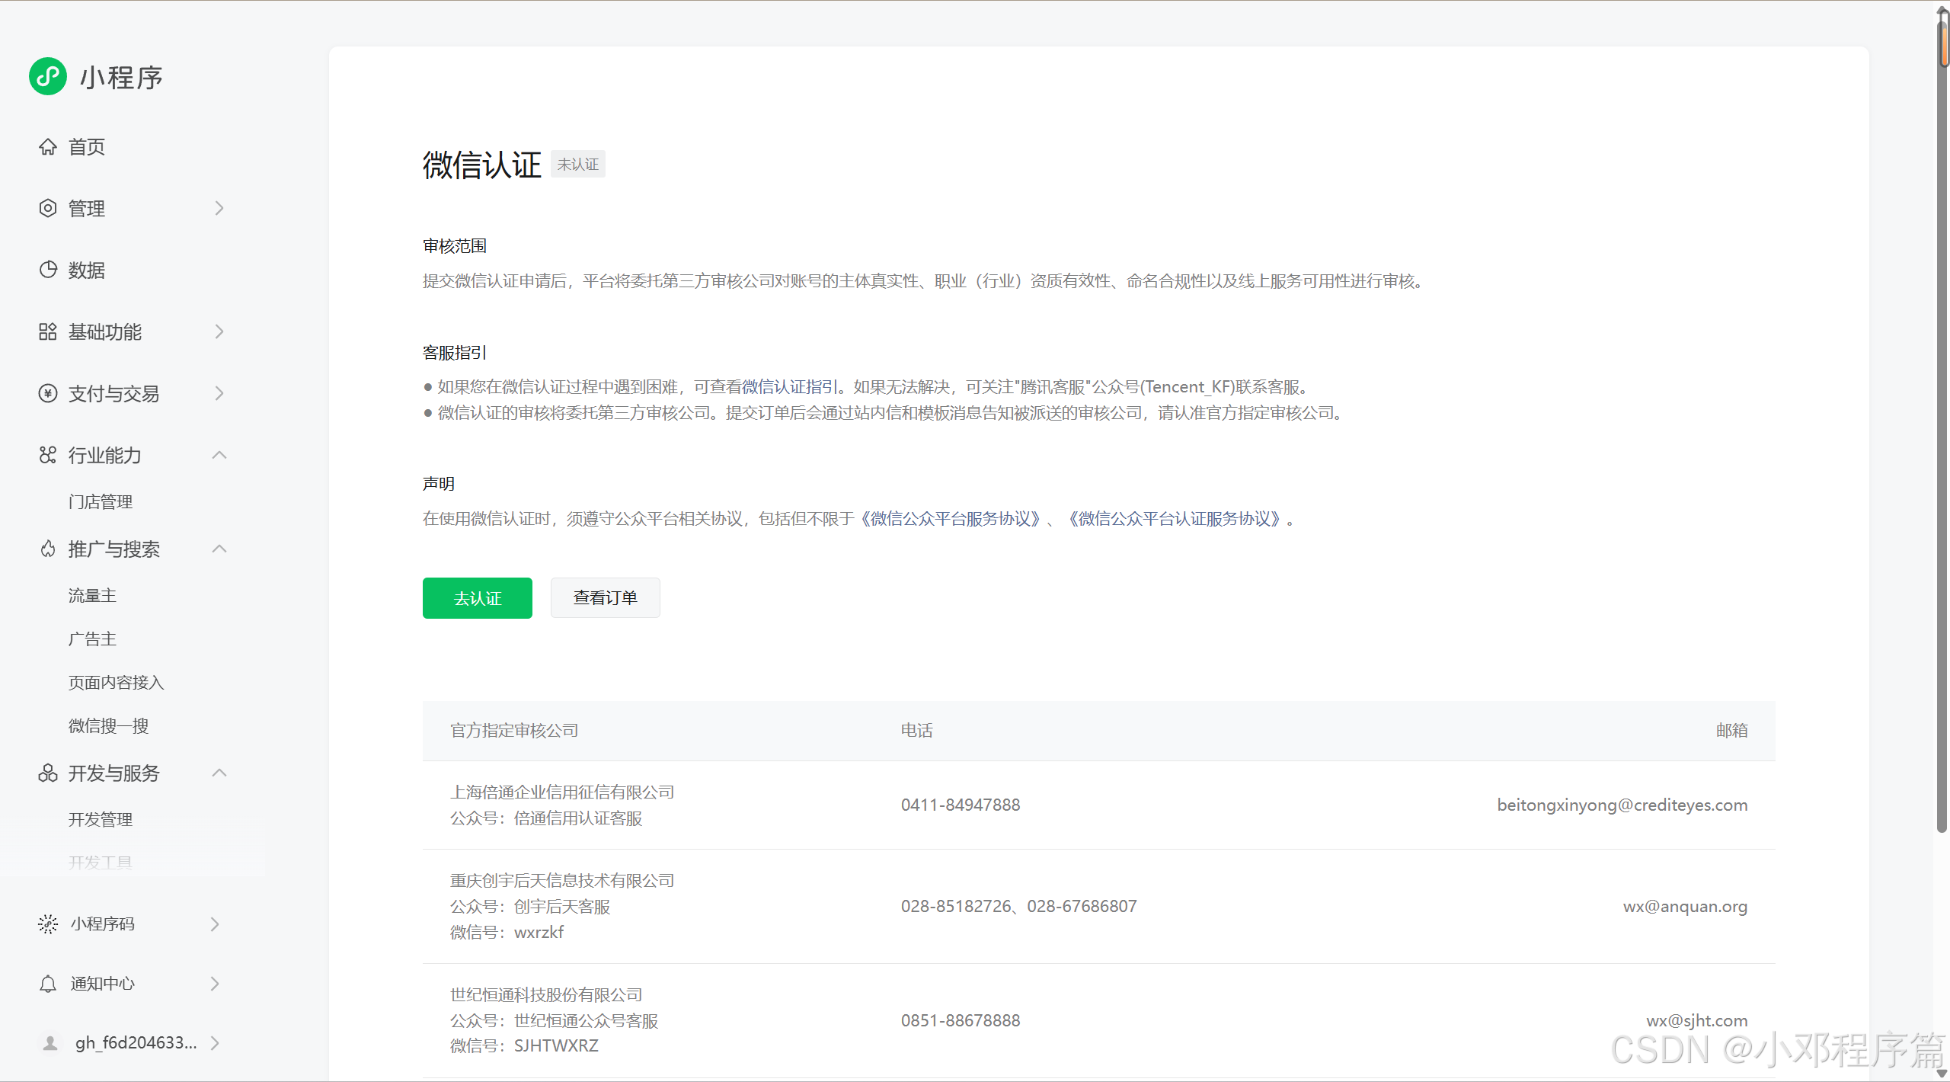Click email wx@sjht.com
Image resolution: width=1950 pixels, height=1082 pixels.
coord(1697,1021)
